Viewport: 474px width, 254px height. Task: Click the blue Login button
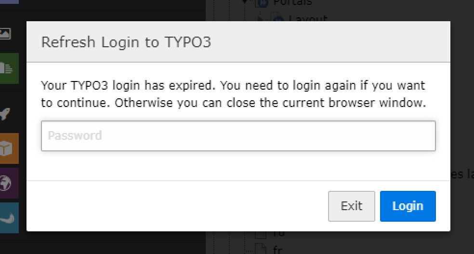click(x=408, y=206)
